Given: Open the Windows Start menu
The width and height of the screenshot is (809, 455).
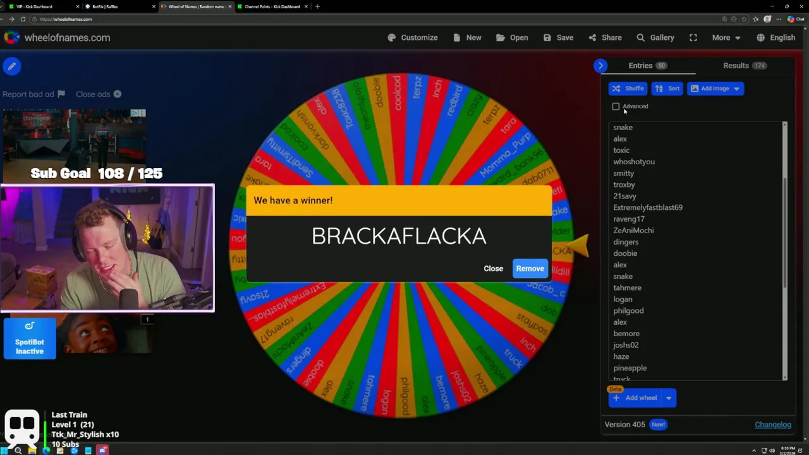Looking at the screenshot, I should coord(5,451).
